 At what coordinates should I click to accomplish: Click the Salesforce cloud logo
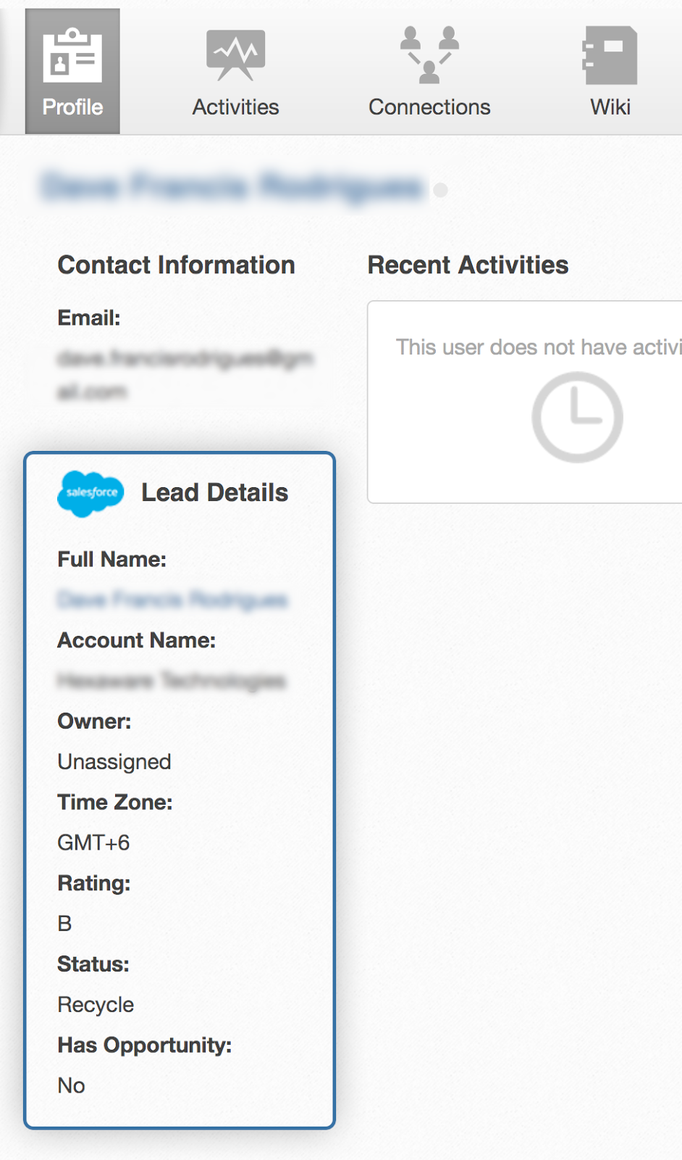click(90, 493)
